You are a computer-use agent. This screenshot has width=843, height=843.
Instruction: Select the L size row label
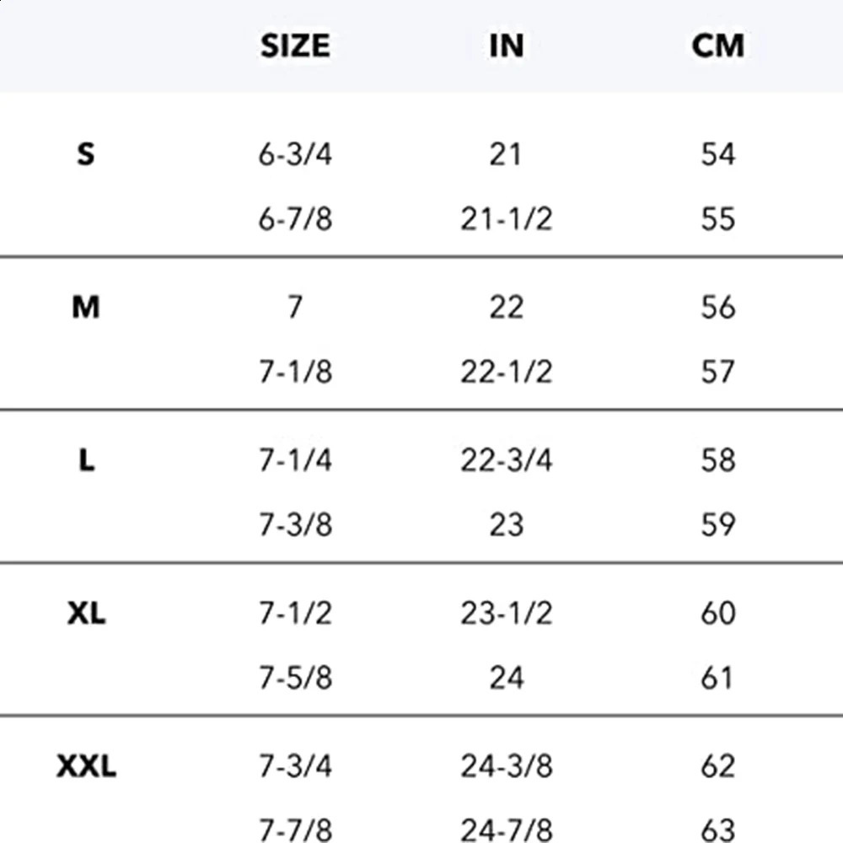86,461
